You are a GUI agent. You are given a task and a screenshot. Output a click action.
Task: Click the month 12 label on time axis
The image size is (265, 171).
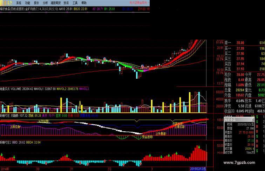(110, 169)
